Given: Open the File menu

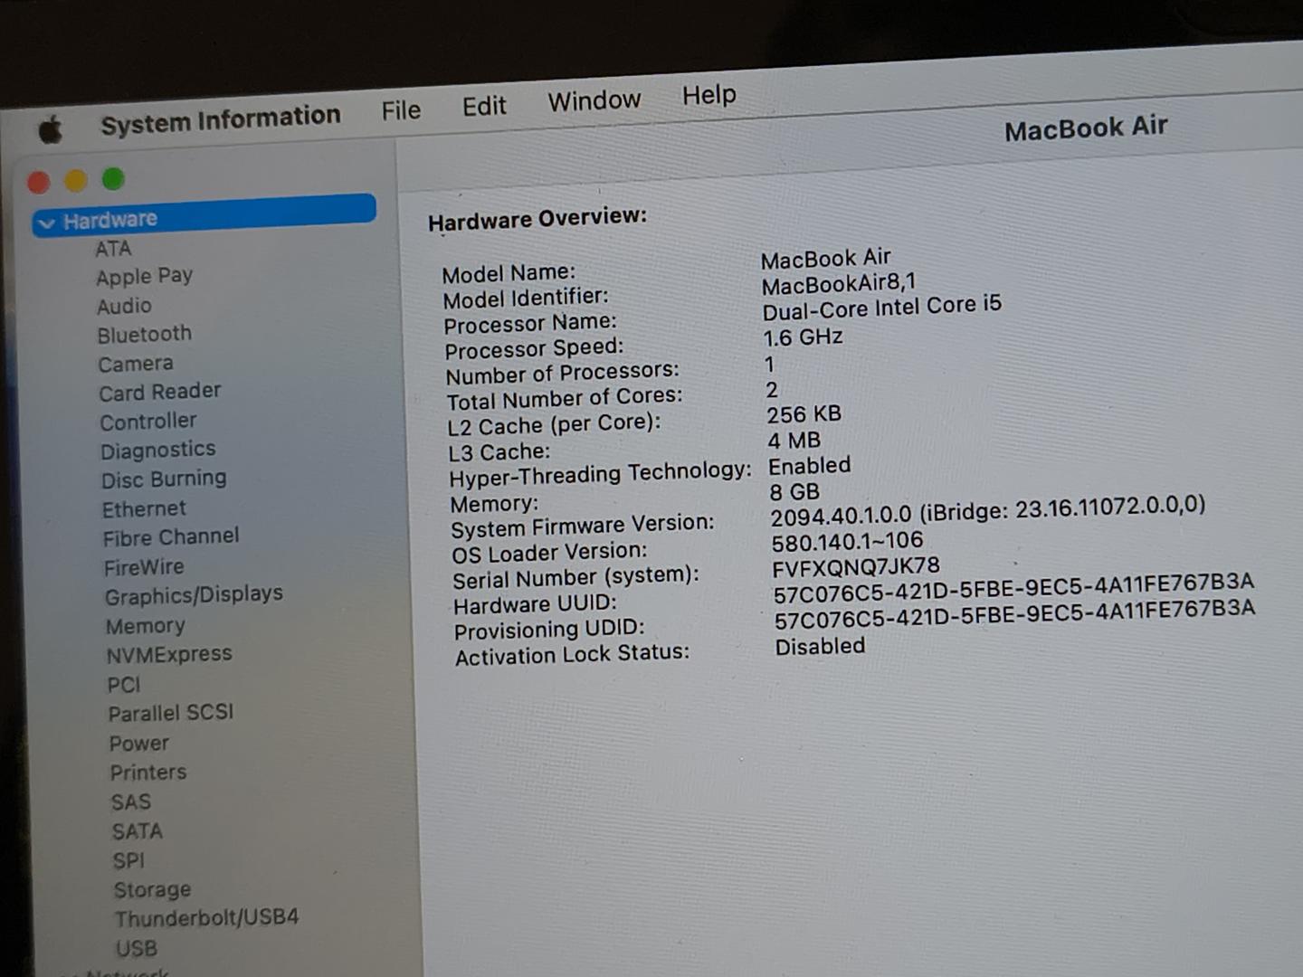Looking at the screenshot, I should [401, 110].
